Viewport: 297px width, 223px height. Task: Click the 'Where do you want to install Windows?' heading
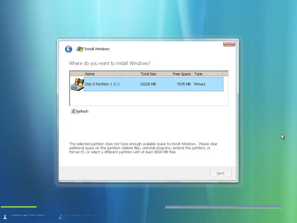coord(110,63)
